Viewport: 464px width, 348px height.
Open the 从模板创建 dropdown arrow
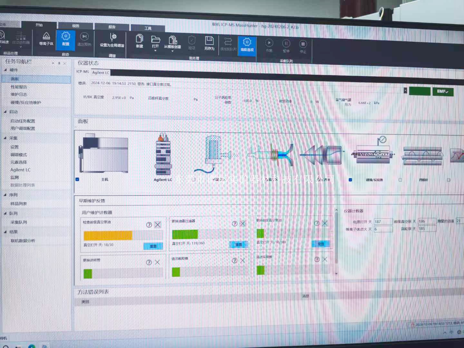(172, 51)
